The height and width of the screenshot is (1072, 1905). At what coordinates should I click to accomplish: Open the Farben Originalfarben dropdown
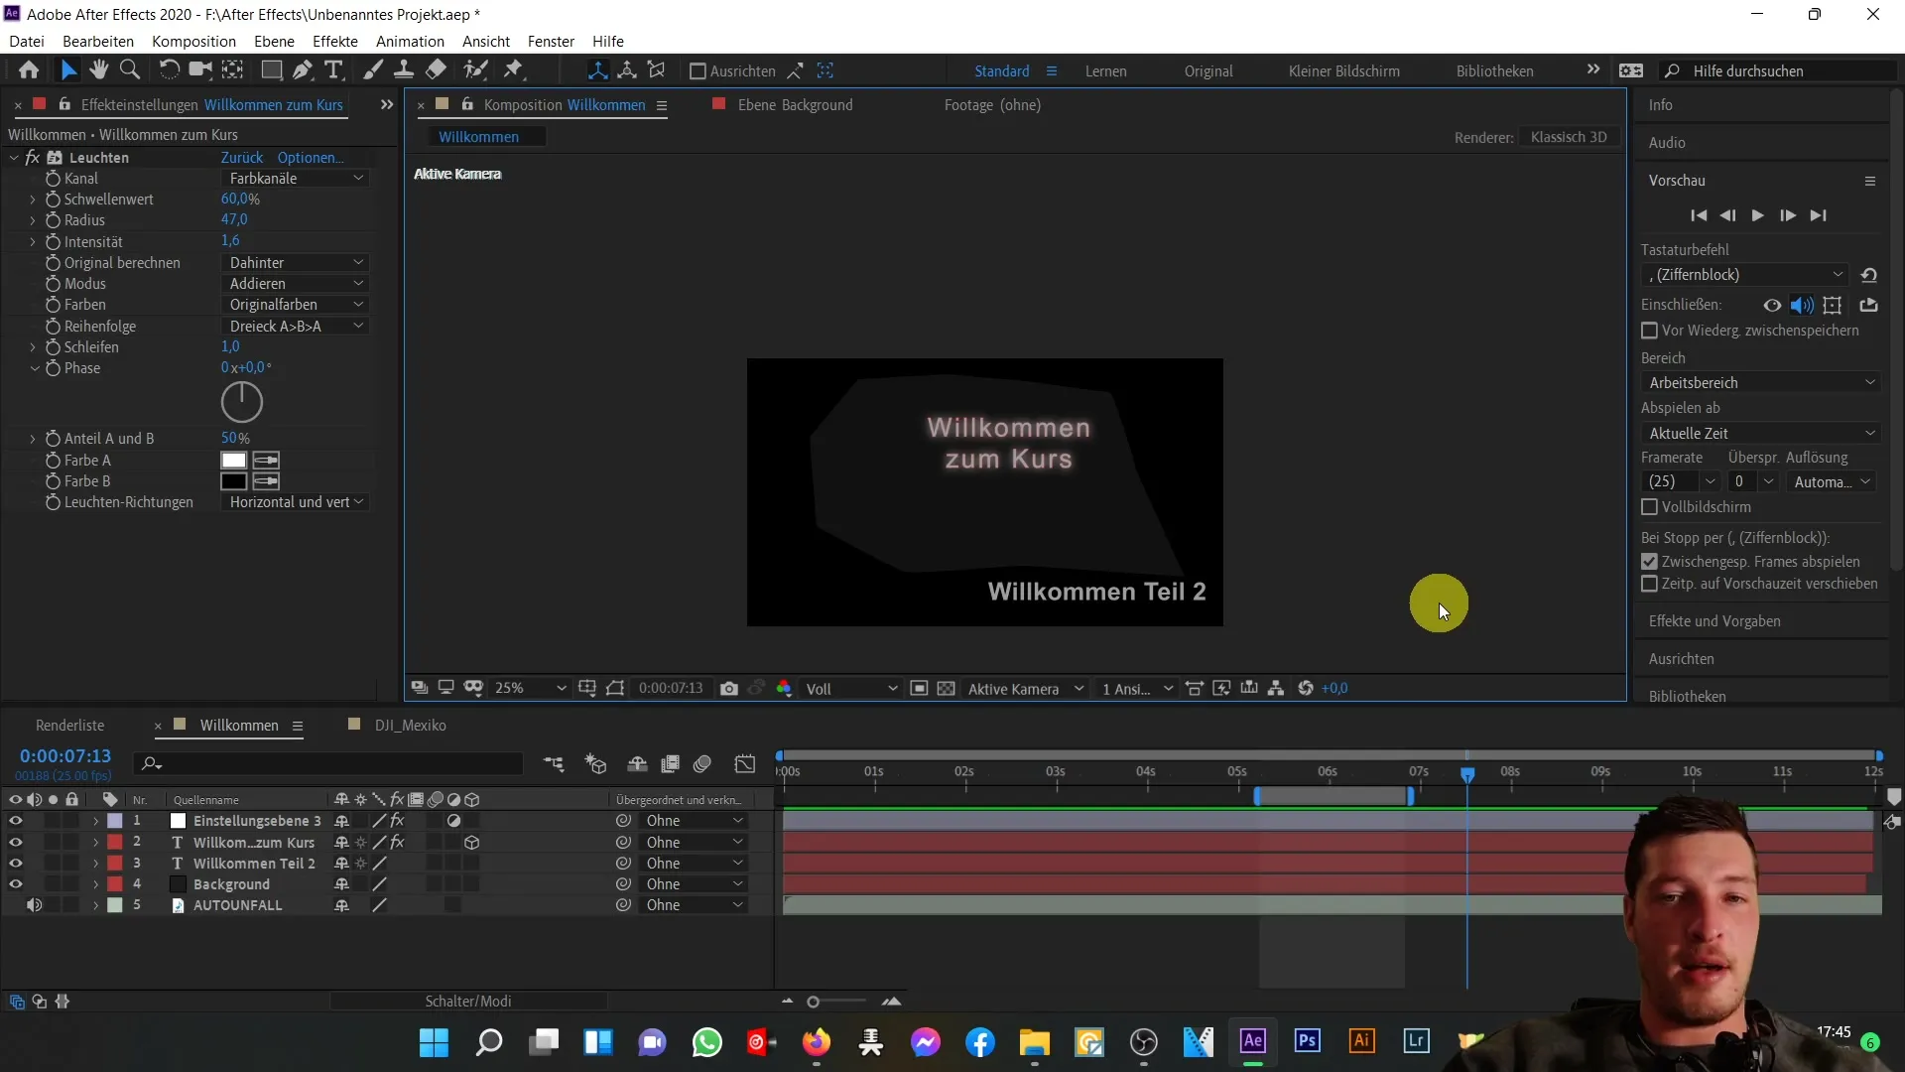pos(296,305)
